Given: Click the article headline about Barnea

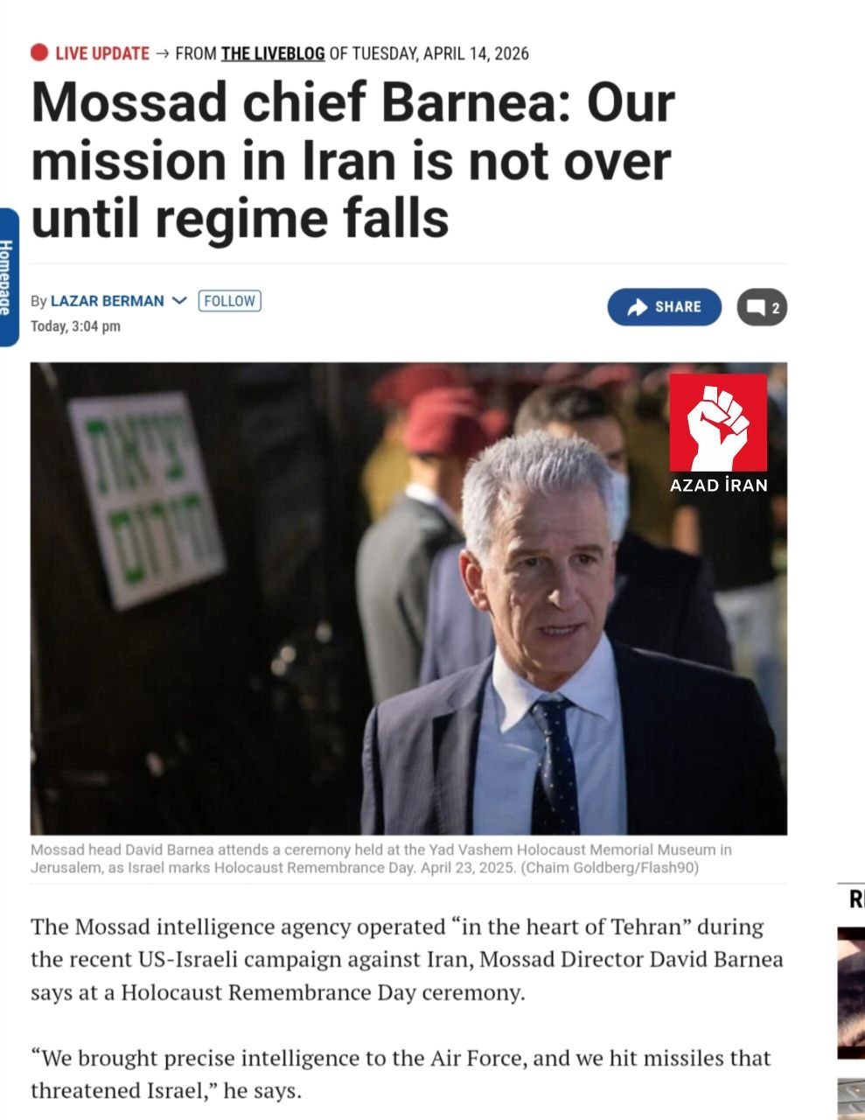Looking at the screenshot, I should [353, 160].
